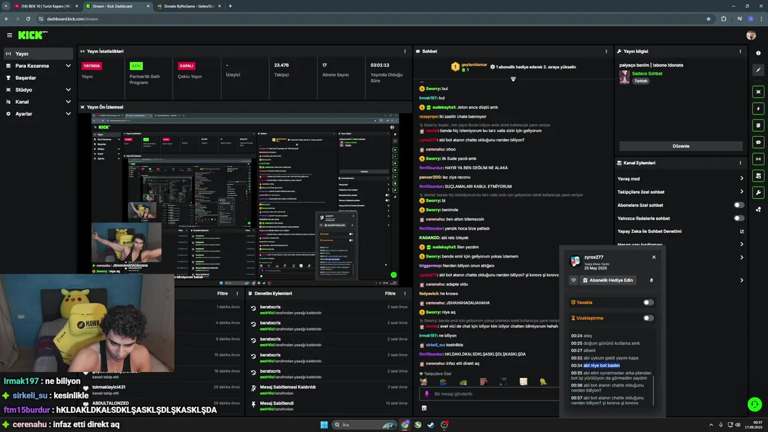This screenshot has width=768, height=432.
Task: Open Hesap yaşı kısıtlaması settings arrow
Action: coord(742,244)
